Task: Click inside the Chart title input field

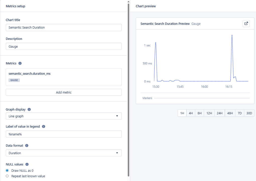Action: coord(63,27)
